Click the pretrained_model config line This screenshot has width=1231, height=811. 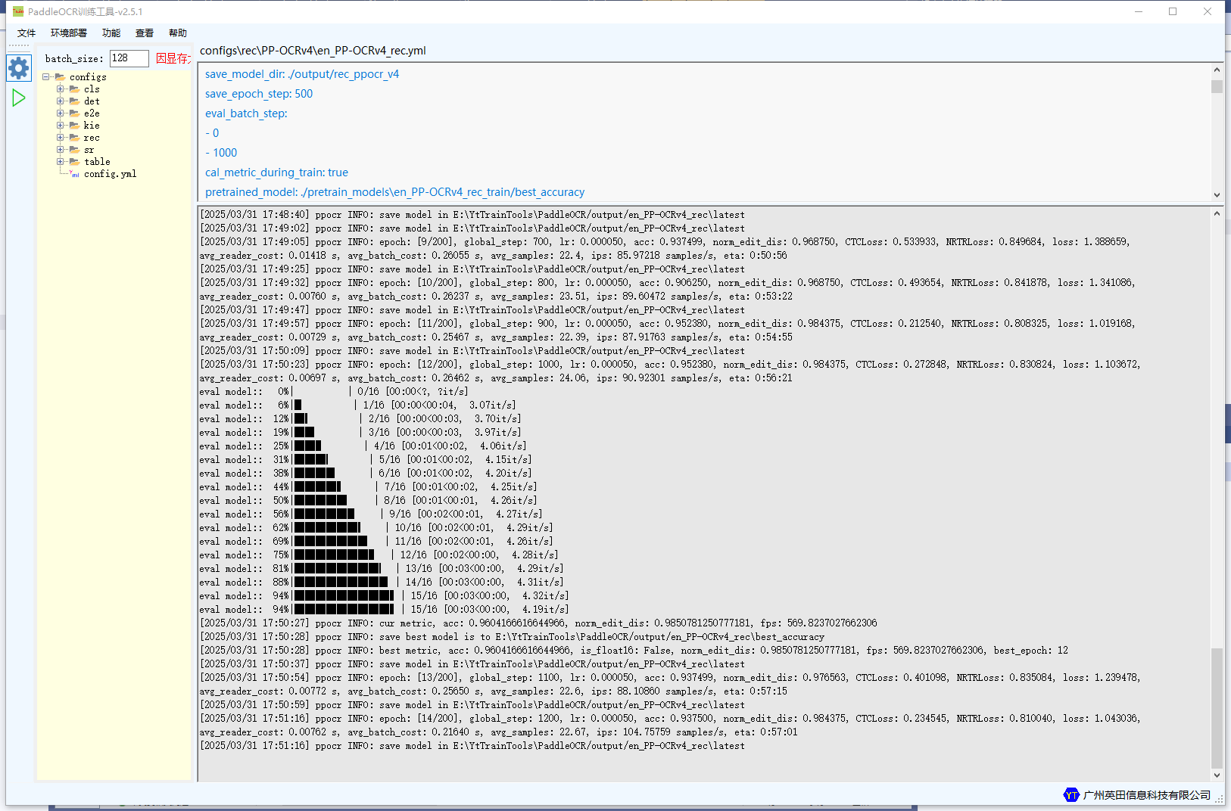[394, 192]
